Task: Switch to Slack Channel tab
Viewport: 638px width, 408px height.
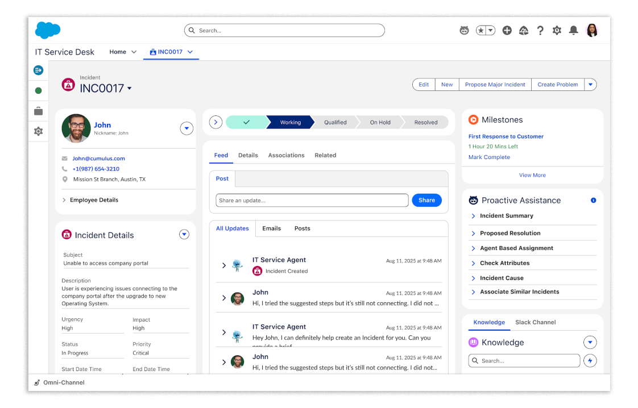Action: coord(535,322)
